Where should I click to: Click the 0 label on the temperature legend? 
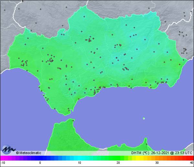(x=40, y=163)
